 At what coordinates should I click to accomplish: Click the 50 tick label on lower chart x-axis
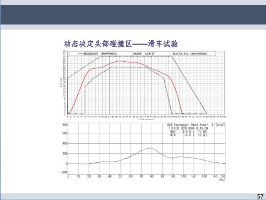[x=120, y=176]
